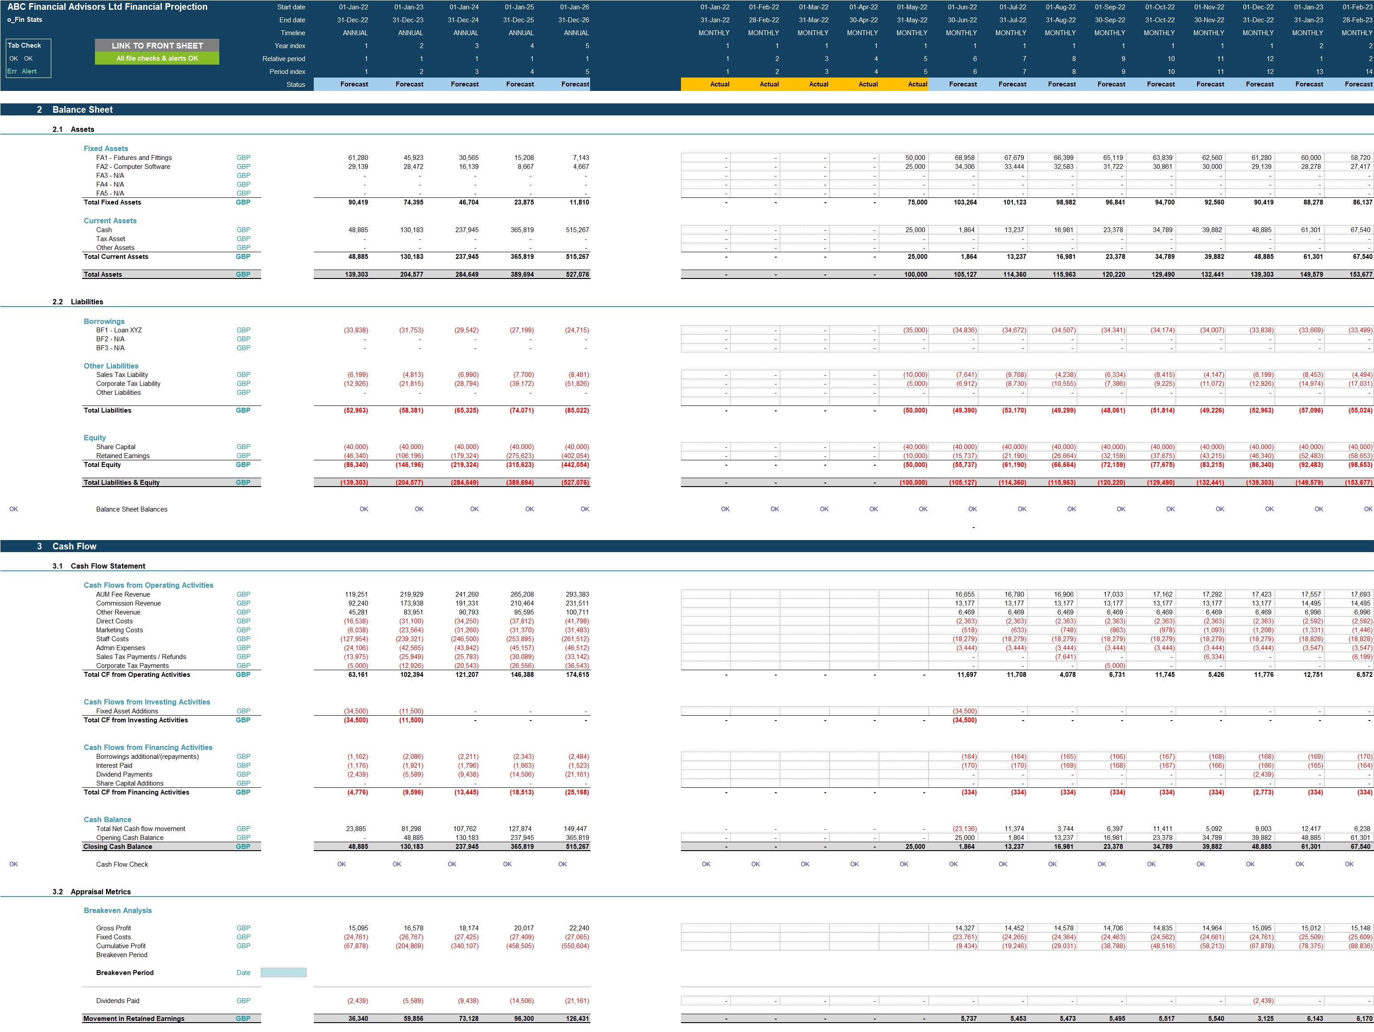Click the 'All file checks & alerts OK' banner
The width and height of the screenshot is (1374, 1032).
pyautogui.click(x=157, y=58)
